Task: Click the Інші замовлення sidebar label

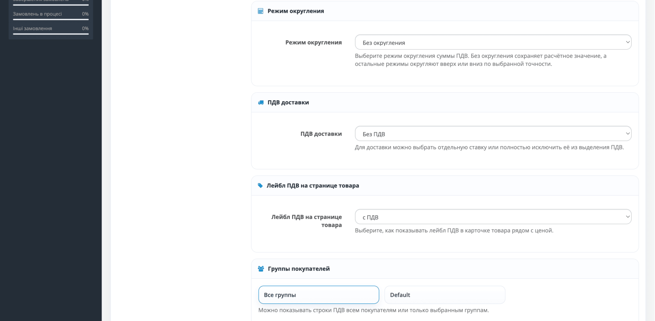Action: 32,28
